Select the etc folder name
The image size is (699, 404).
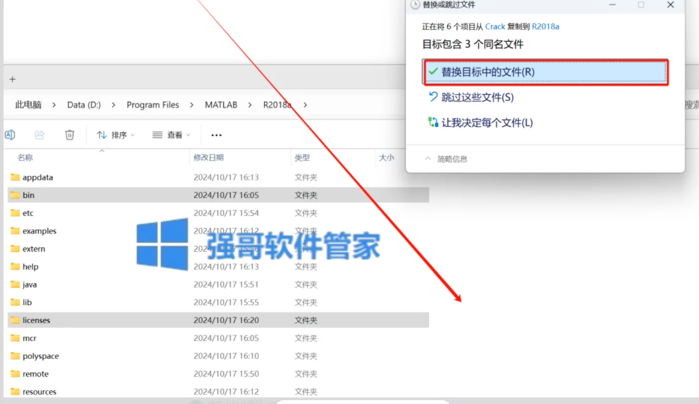[28, 213]
